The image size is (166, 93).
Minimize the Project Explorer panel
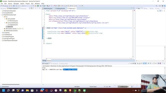pyautogui.click(x=38, y=8)
